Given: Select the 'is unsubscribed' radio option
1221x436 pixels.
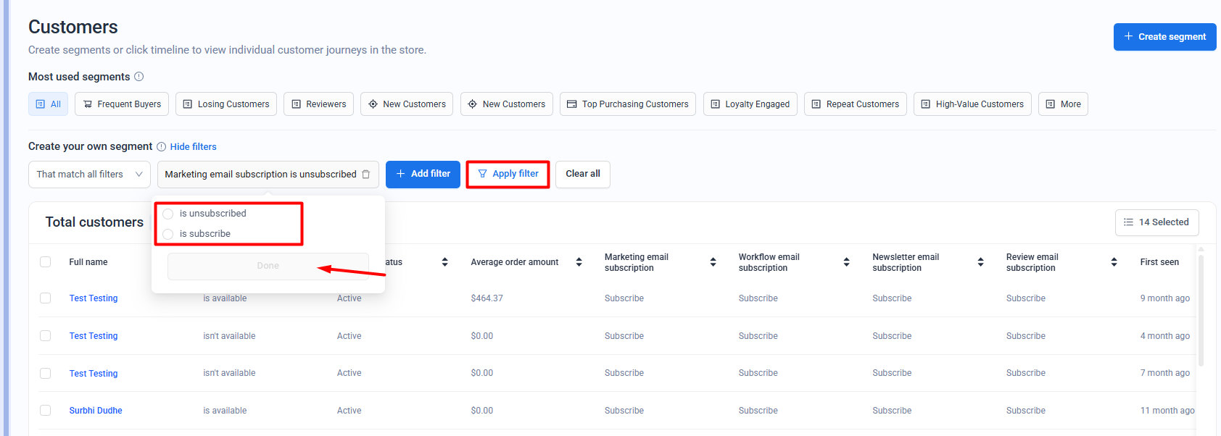Looking at the screenshot, I should tap(168, 214).
